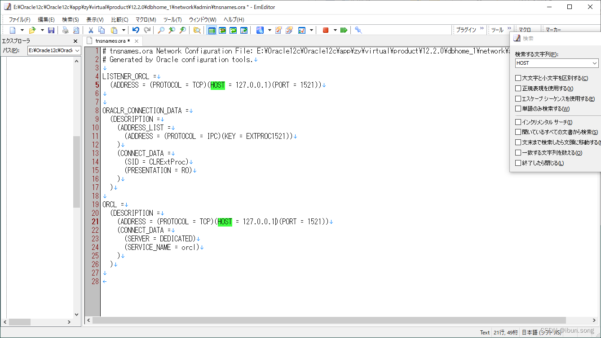This screenshot has height=338, width=601.
Task: Click the Open folder toolbar icon
Action: [32, 30]
